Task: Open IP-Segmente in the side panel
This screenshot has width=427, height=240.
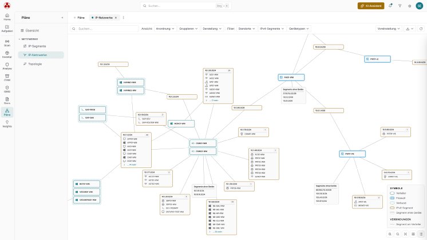Action: point(41,46)
